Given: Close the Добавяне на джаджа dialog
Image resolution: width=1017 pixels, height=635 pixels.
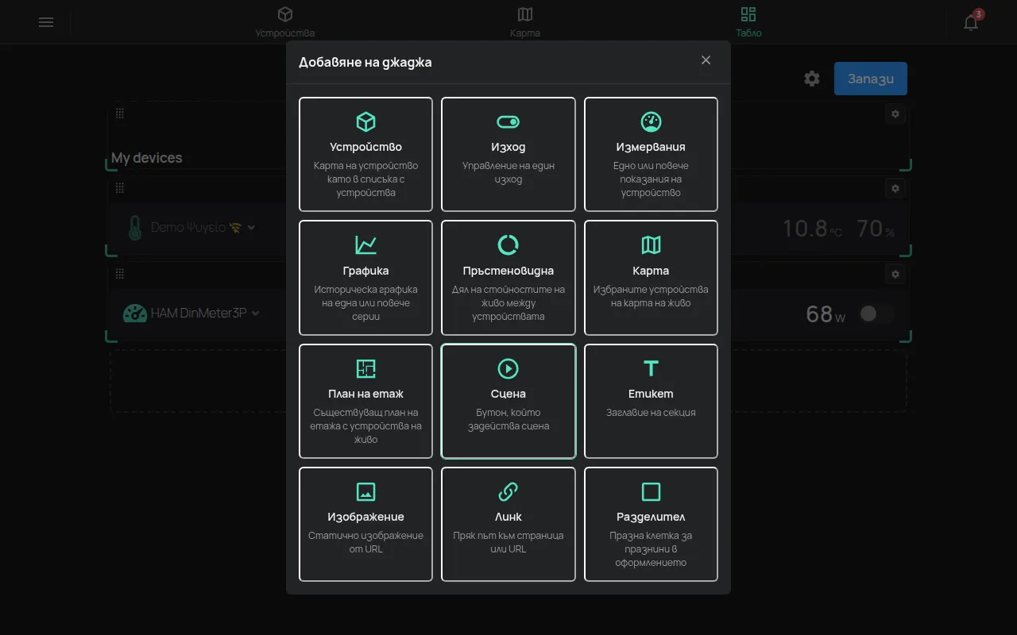Looking at the screenshot, I should pyautogui.click(x=706, y=60).
